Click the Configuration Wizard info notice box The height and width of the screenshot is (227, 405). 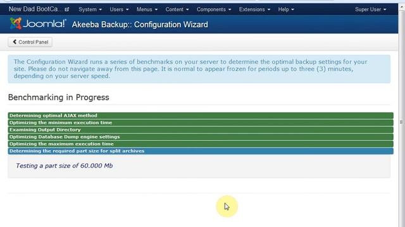(199, 69)
